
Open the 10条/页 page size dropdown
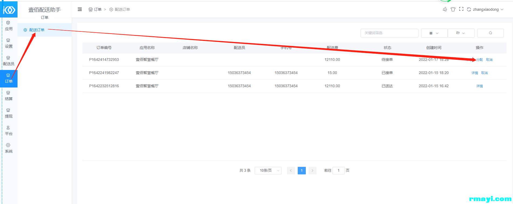pos(268,171)
